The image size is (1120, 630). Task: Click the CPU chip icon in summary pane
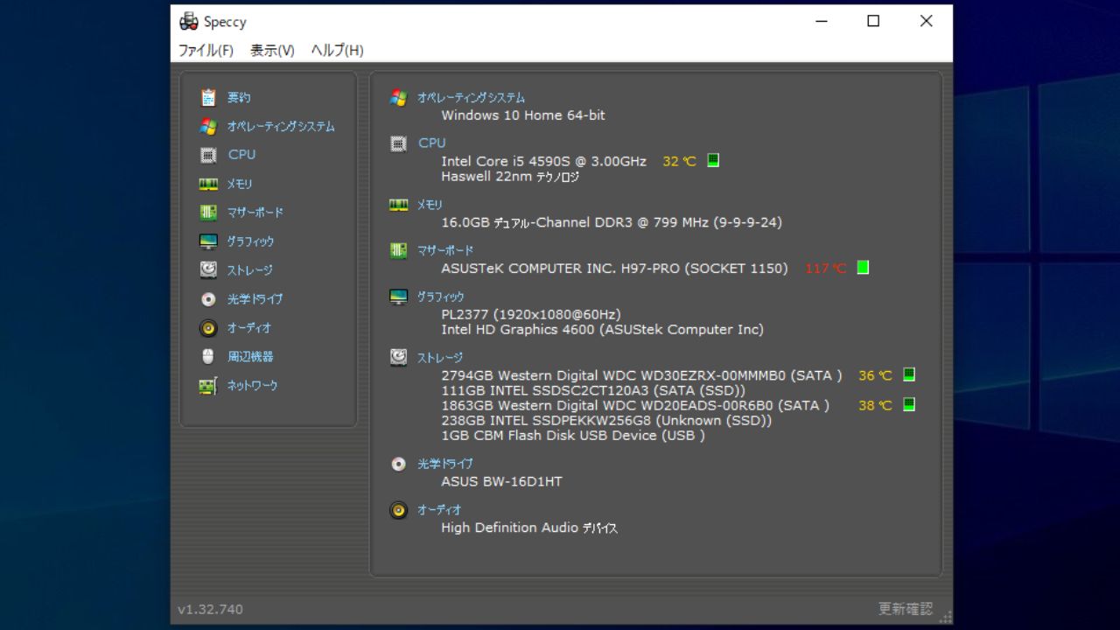[x=398, y=143]
